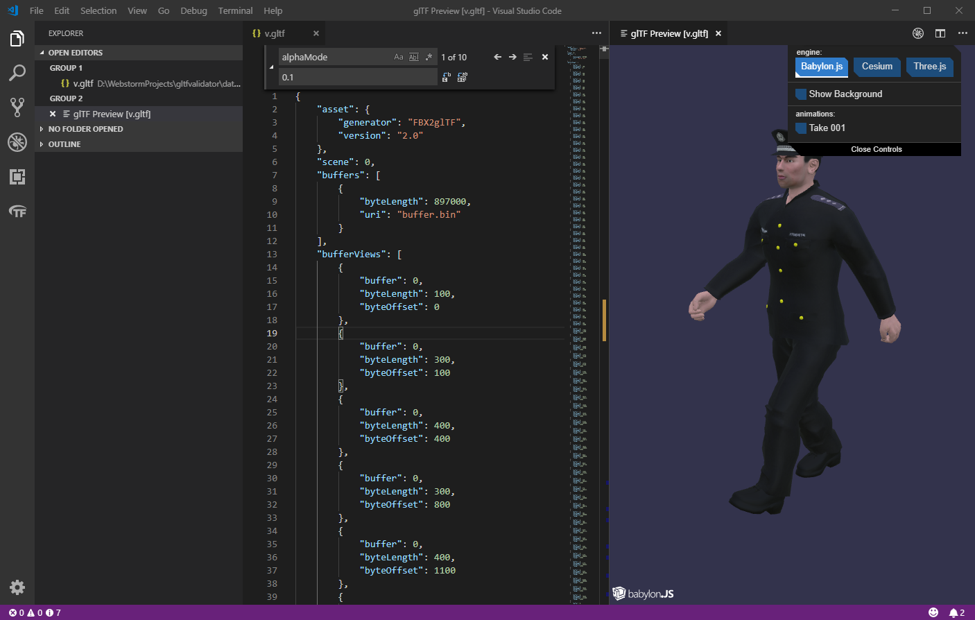The width and height of the screenshot is (975, 620).
Task: Click Close Controls in the preview
Action: tap(876, 149)
